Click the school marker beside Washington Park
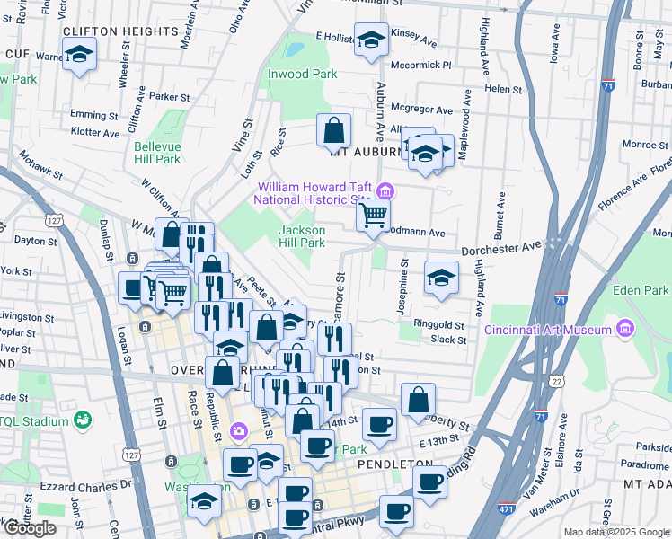The height and width of the screenshot is (539, 672). [x=205, y=504]
